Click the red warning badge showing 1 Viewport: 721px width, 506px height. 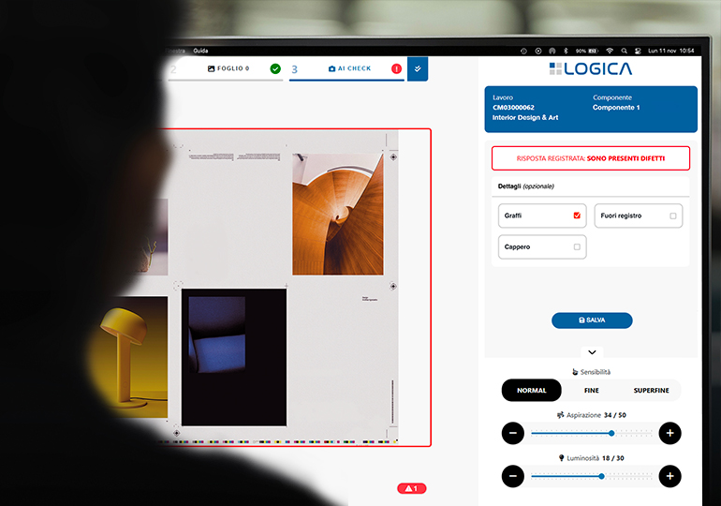[x=412, y=488]
